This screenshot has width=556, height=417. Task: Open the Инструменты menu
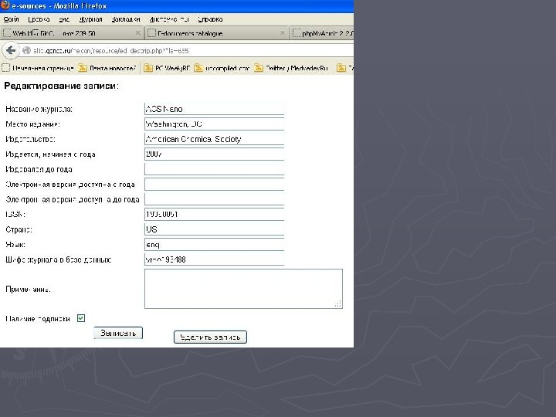169,19
